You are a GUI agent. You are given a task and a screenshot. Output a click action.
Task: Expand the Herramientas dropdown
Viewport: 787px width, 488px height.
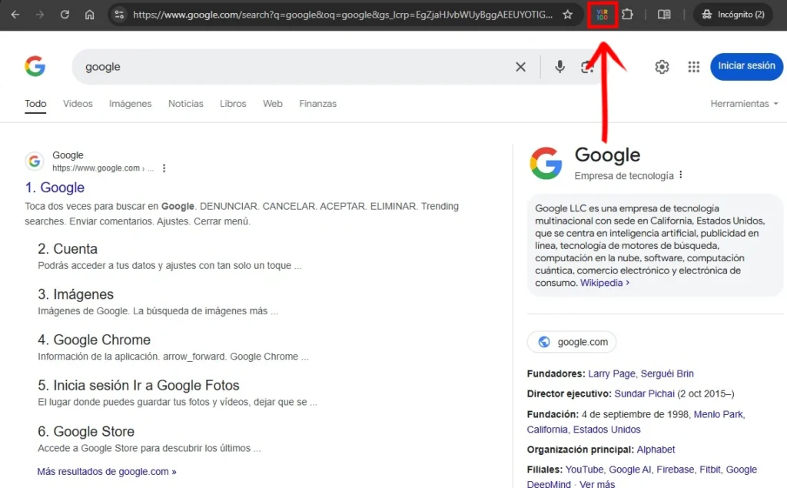point(743,104)
